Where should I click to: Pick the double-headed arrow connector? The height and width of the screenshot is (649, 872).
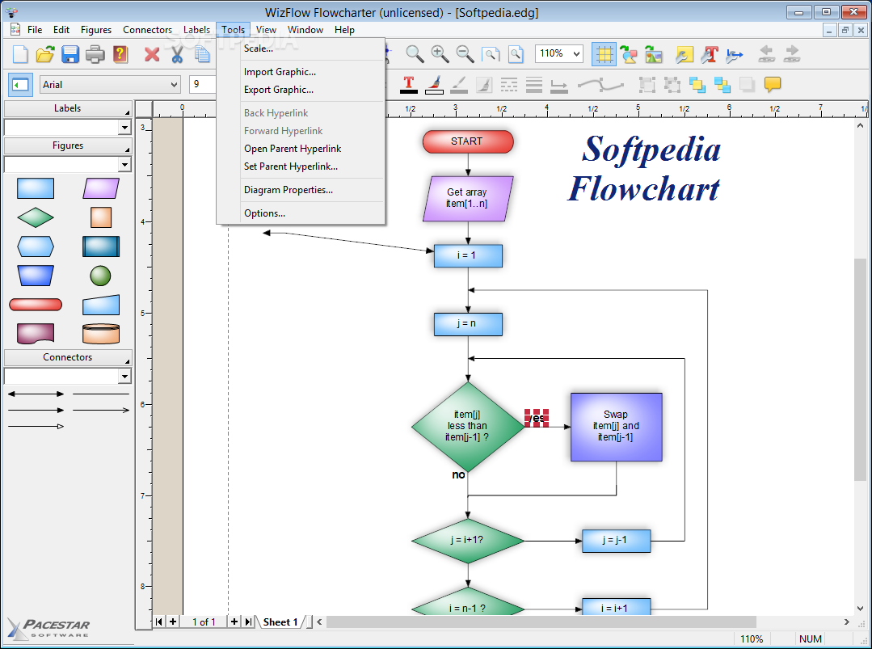click(36, 394)
